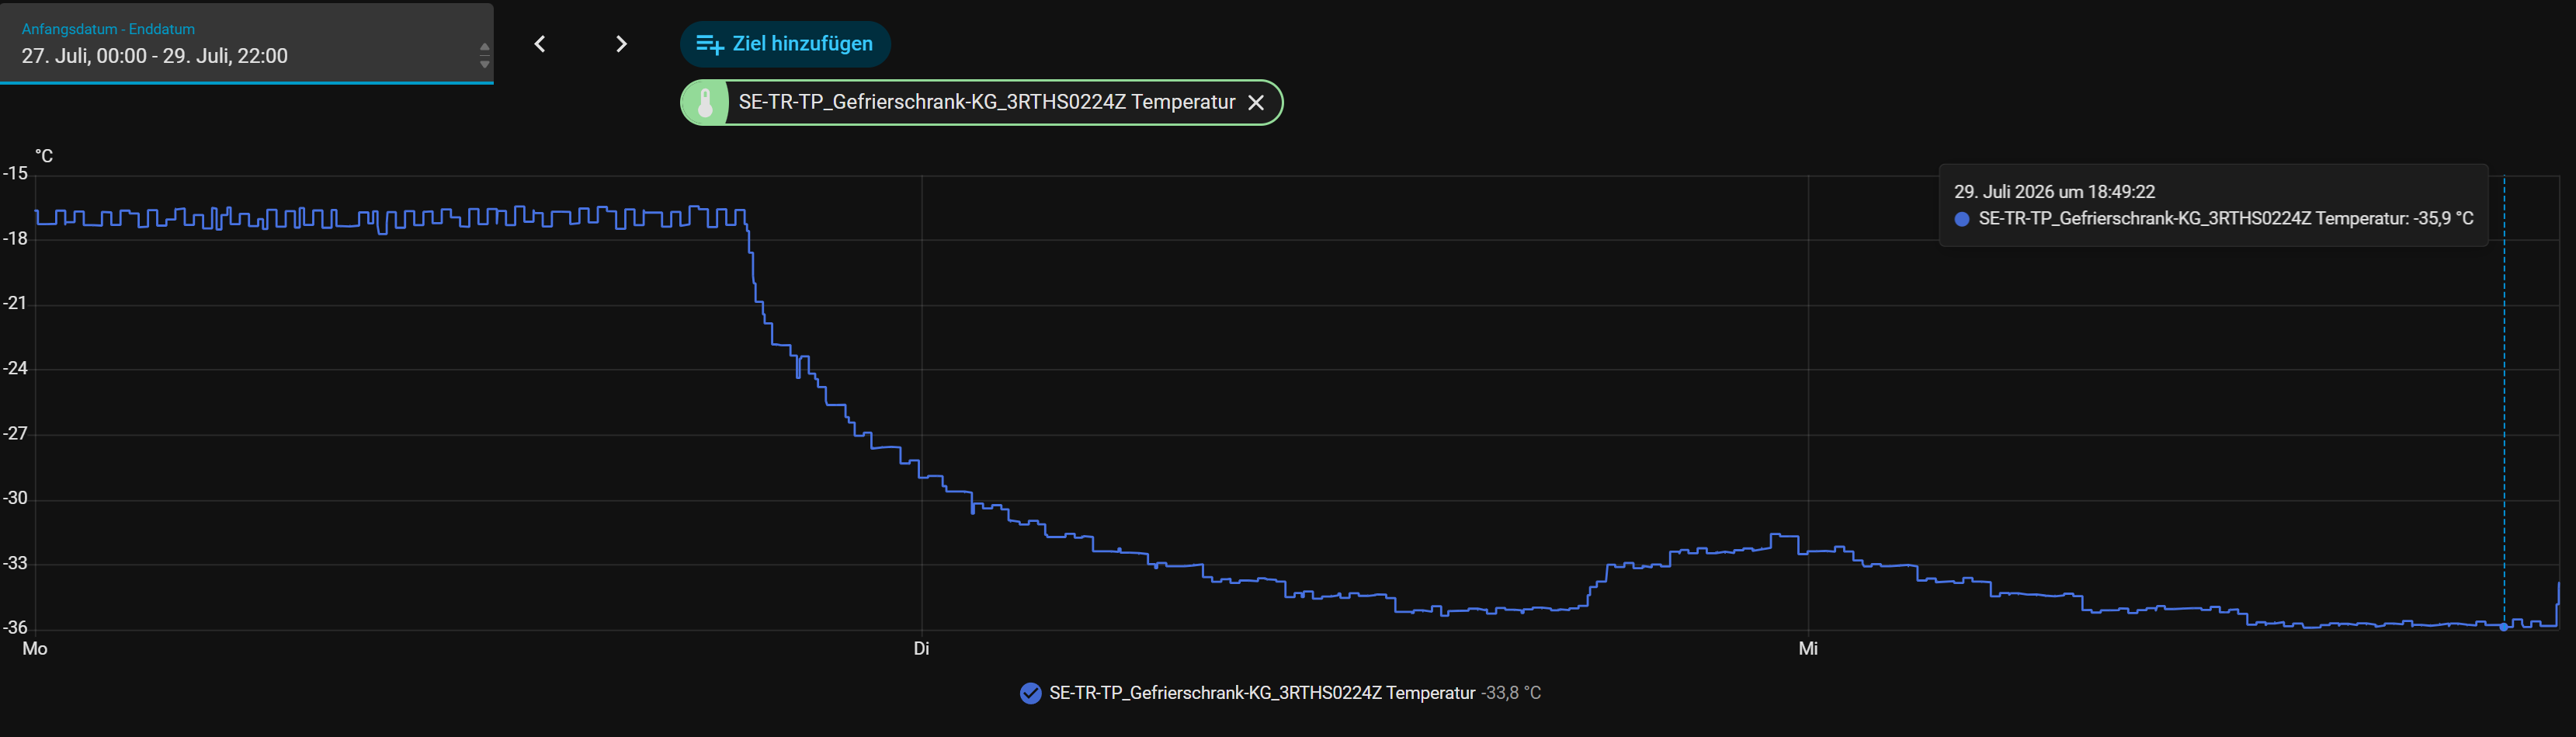
Task: Click the -30 label on the temperature axis
Action: pos(15,498)
